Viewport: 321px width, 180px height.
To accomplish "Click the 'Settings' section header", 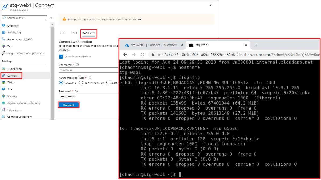I will coord(7,61).
